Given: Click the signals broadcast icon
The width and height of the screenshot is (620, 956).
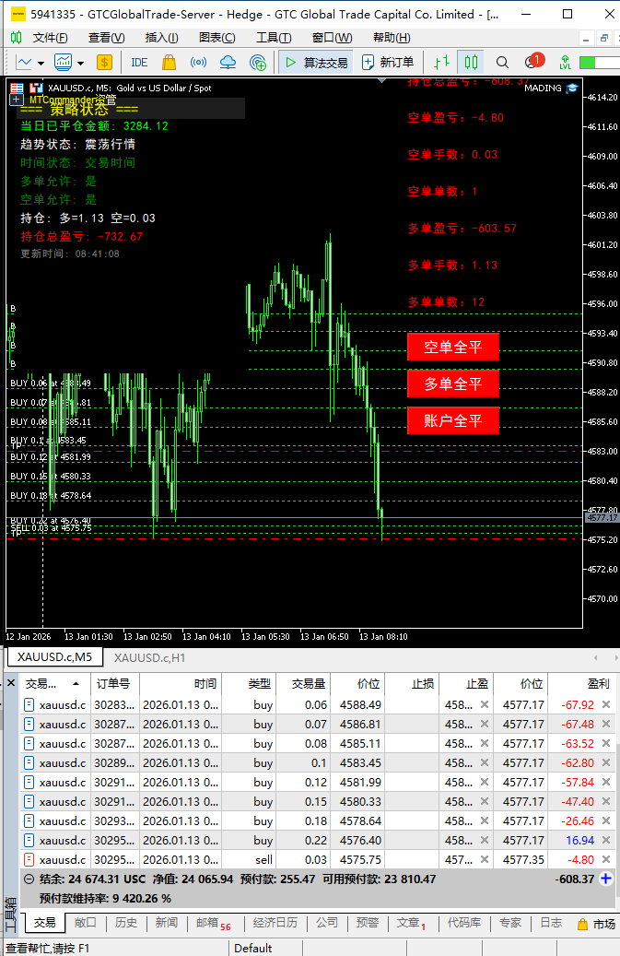Looking at the screenshot, I should [x=199, y=62].
